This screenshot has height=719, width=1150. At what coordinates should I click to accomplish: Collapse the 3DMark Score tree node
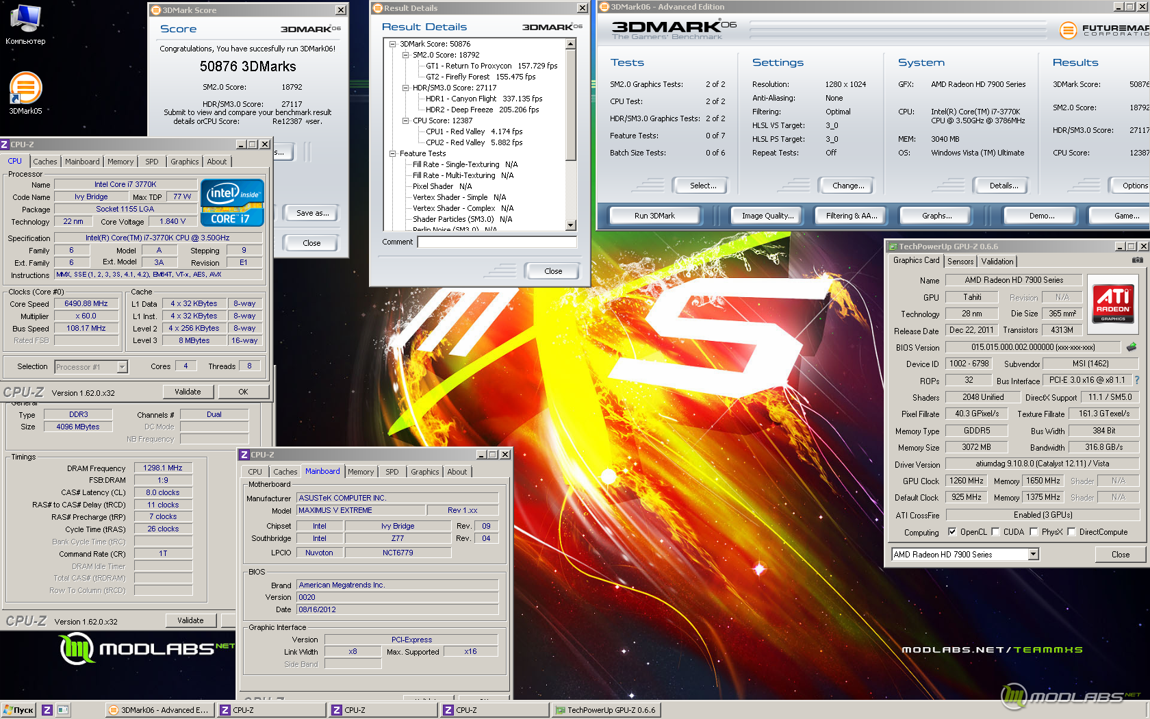(x=393, y=44)
